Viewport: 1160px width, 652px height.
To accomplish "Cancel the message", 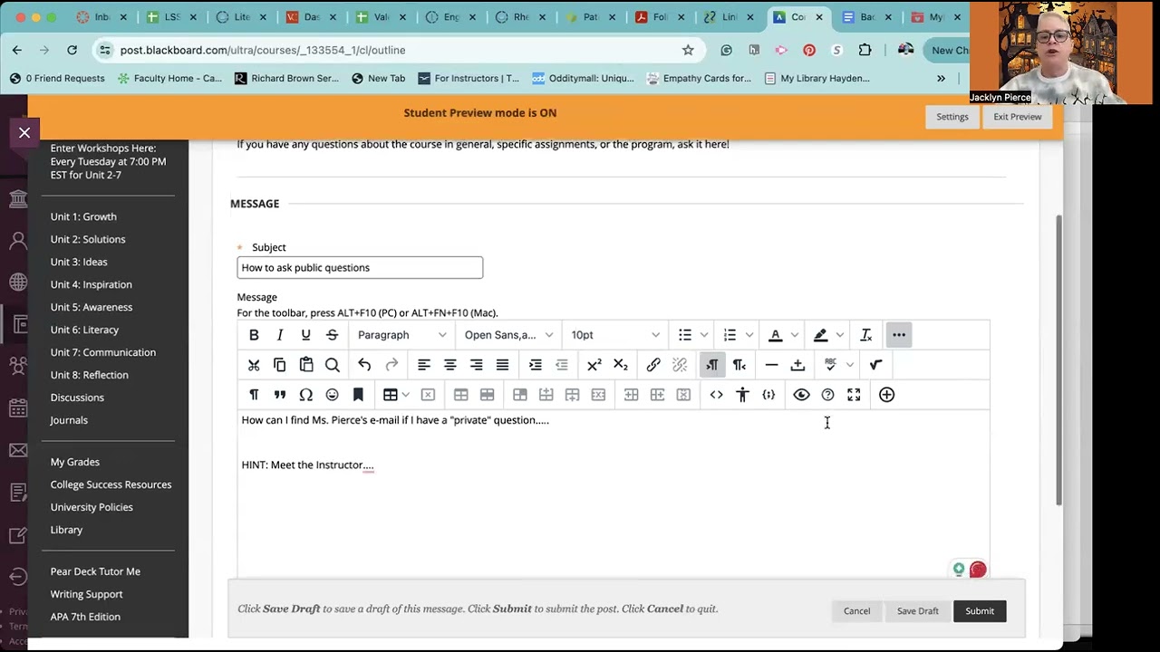I will tap(856, 611).
